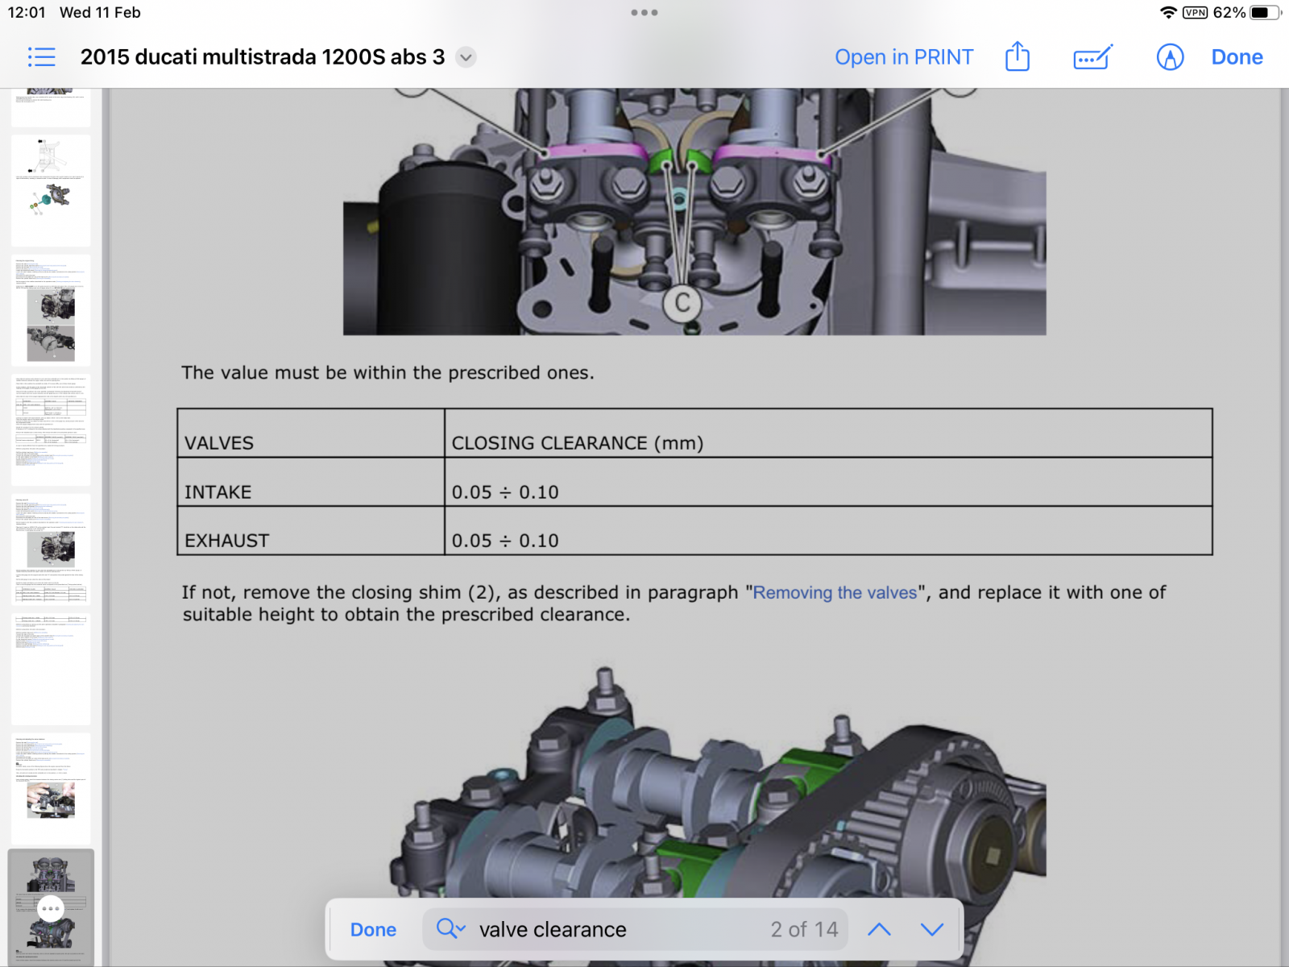
Task: Activate the Markup pen icon
Action: [x=1170, y=57]
